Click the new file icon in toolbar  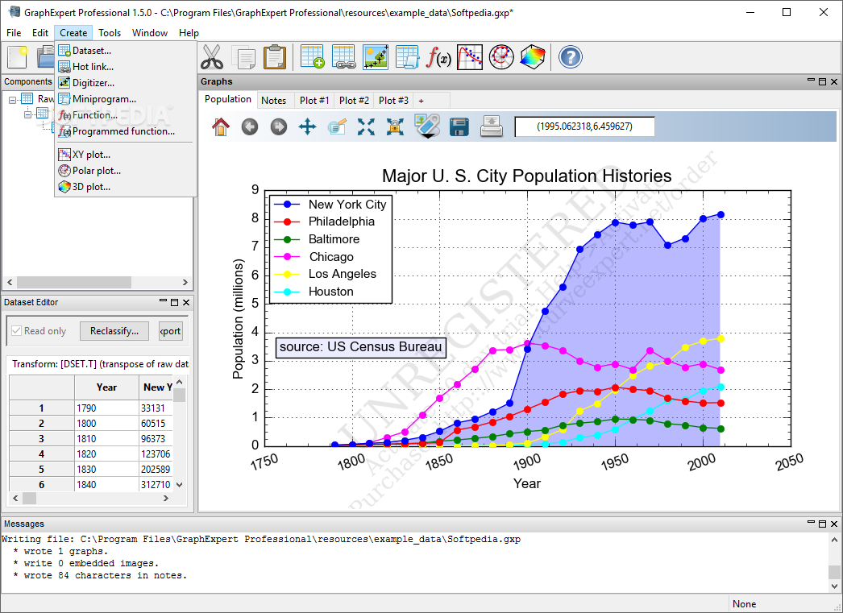click(17, 57)
